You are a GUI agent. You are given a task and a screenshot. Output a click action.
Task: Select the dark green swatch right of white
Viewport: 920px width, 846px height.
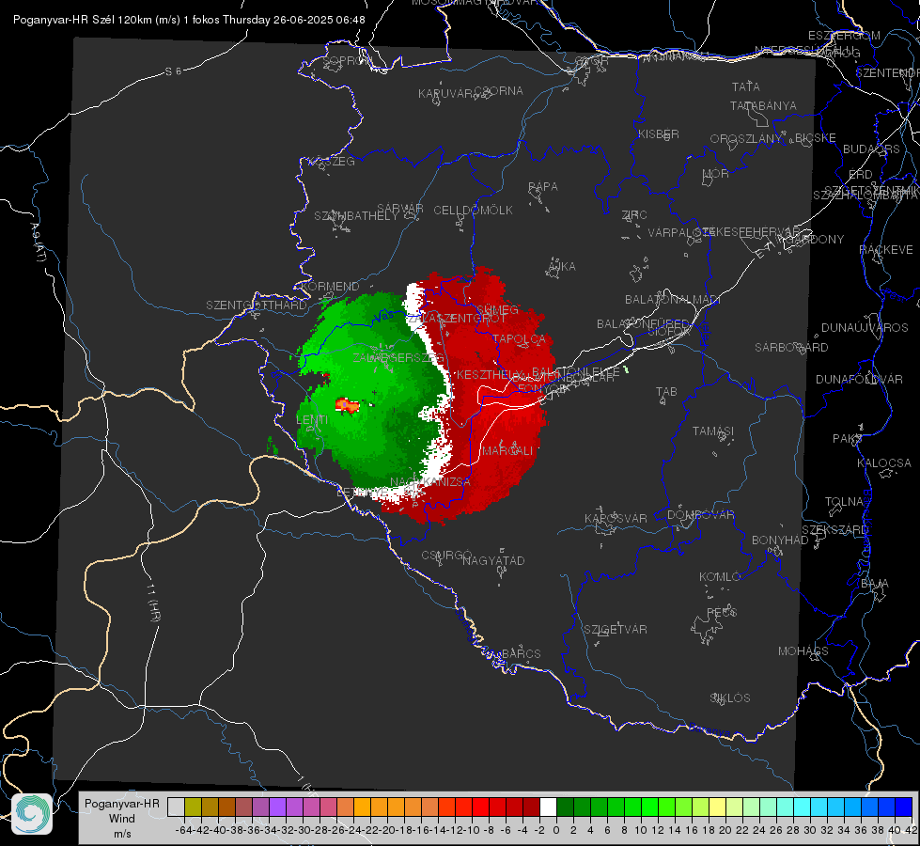click(x=565, y=807)
